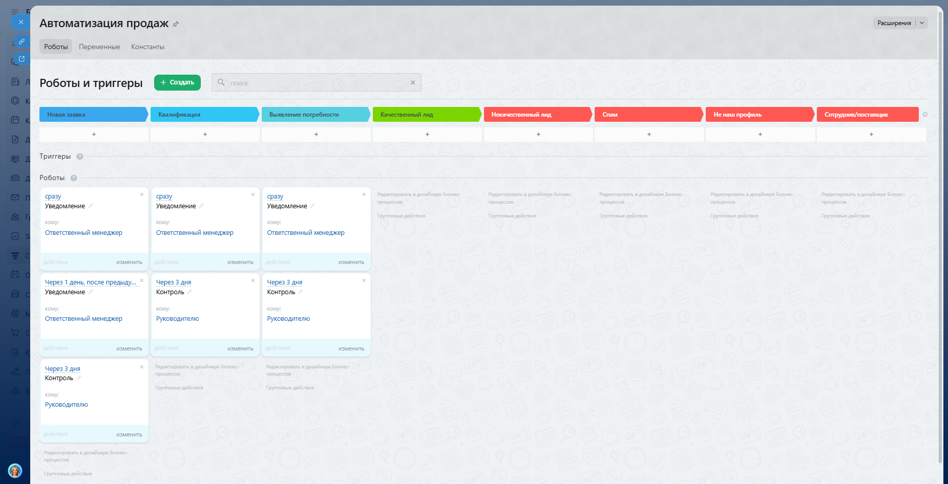Open the panel in a new window
Image resolution: width=948 pixels, height=484 pixels.
click(x=22, y=59)
